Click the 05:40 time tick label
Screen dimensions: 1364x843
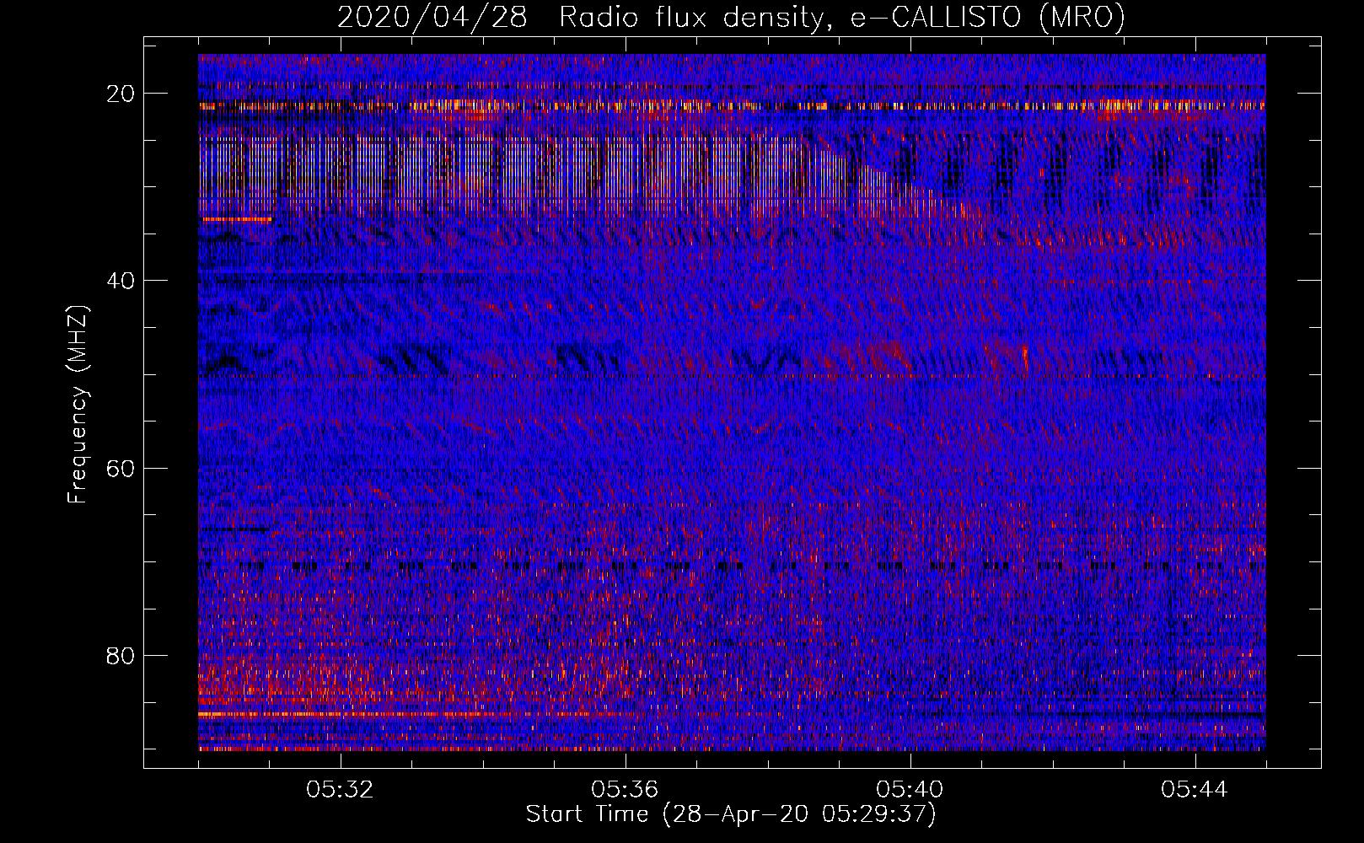(x=910, y=790)
